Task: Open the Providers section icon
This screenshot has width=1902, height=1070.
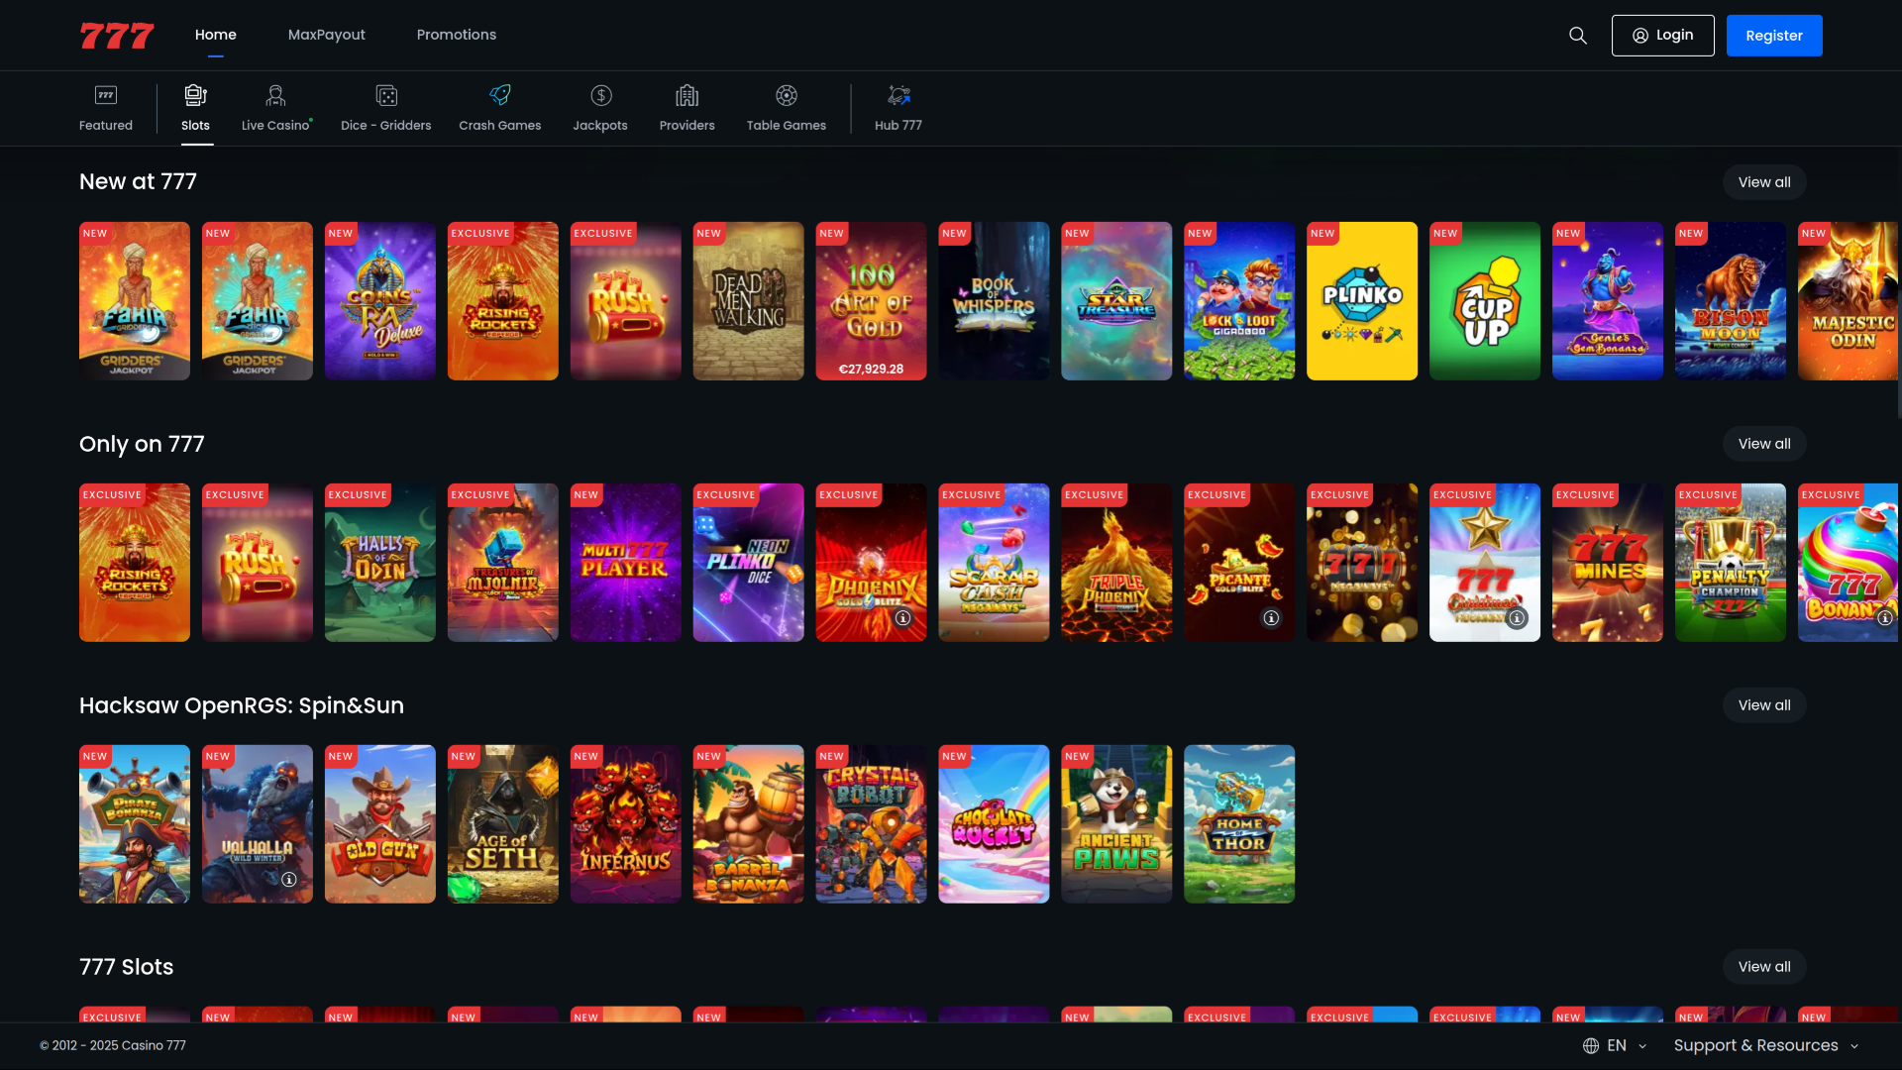Action: 687,95
